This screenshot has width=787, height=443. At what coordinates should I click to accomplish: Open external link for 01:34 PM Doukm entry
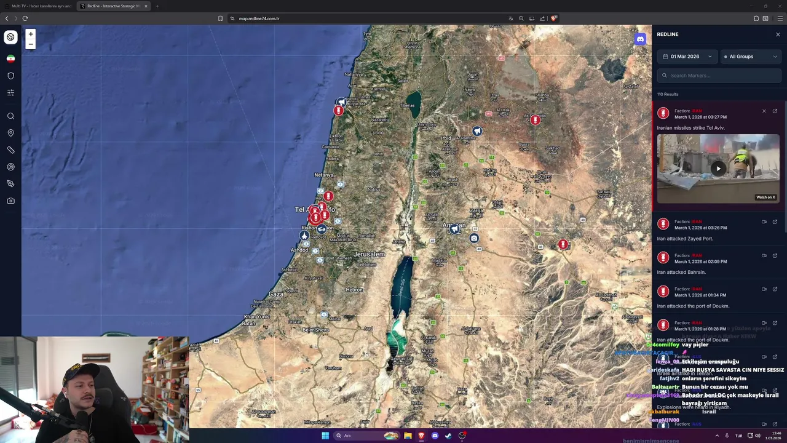coord(775,289)
